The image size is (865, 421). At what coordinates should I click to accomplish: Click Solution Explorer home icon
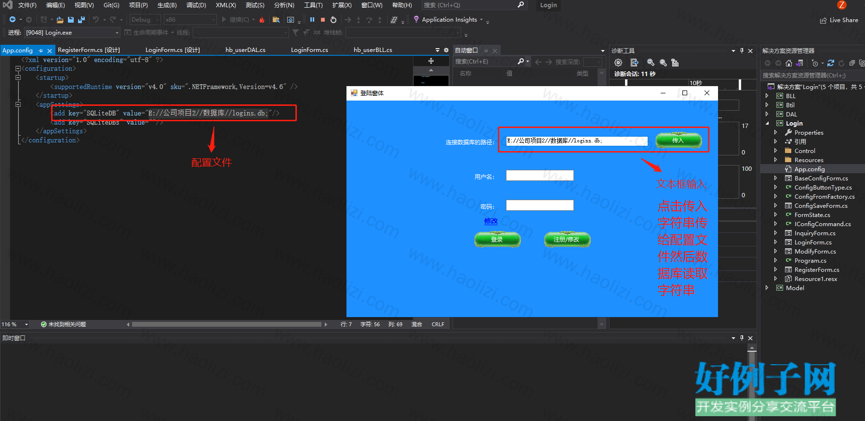point(789,63)
